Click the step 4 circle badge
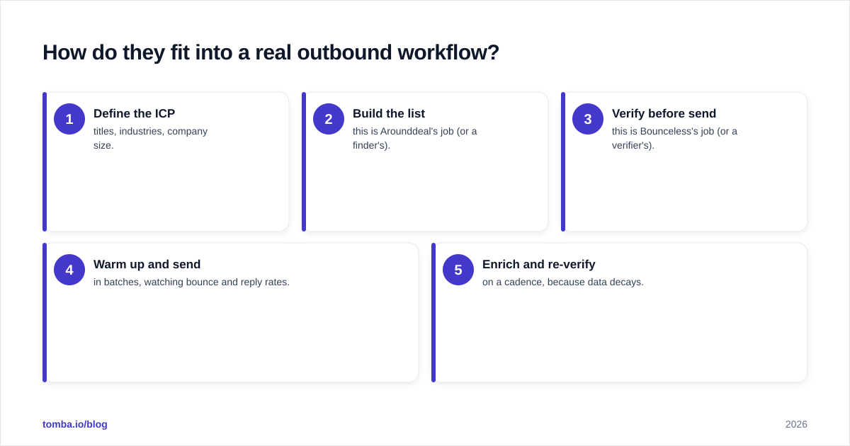Screen dimensions: 850x446 [x=69, y=270]
